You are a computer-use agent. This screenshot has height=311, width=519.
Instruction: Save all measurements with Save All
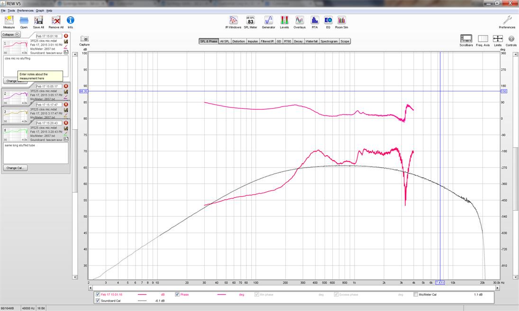[38, 22]
